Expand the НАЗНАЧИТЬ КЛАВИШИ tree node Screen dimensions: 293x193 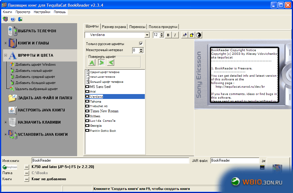5,122
